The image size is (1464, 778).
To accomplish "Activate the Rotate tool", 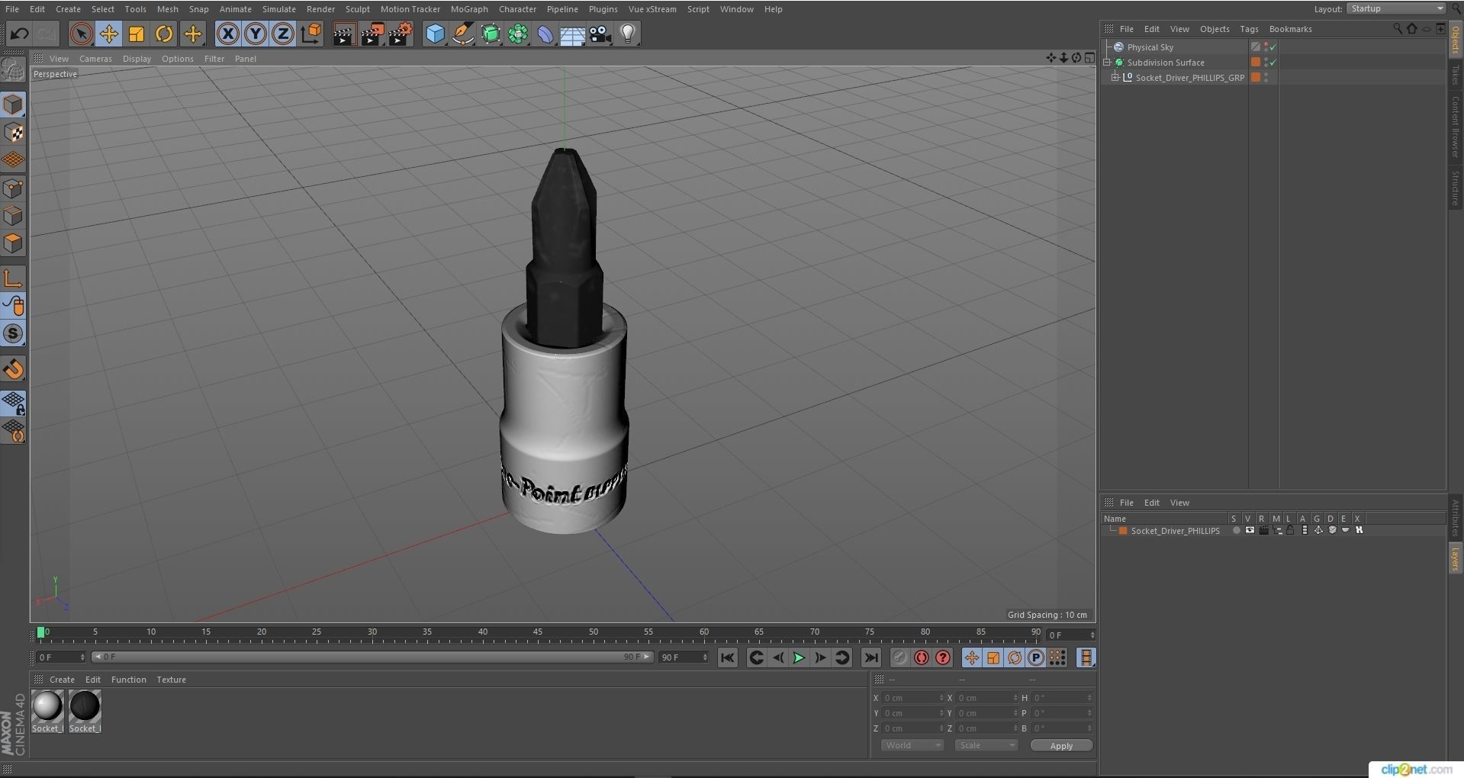I will point(164,34).
